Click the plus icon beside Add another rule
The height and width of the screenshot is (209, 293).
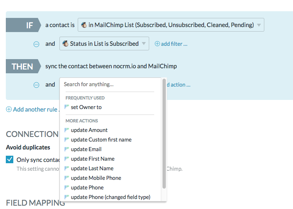point(9,109)
